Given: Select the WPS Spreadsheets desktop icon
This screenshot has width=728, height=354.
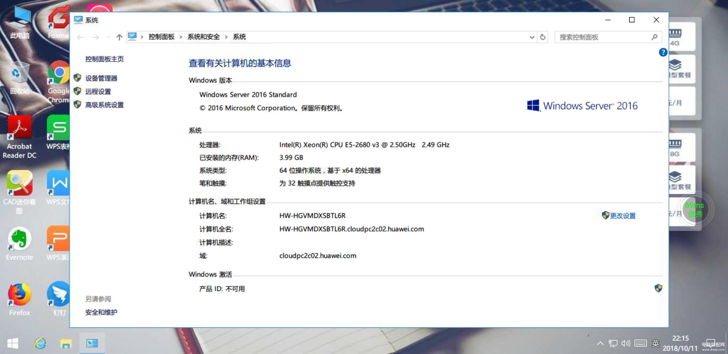Looking at the screenshot, I should (x=58, y=133).
